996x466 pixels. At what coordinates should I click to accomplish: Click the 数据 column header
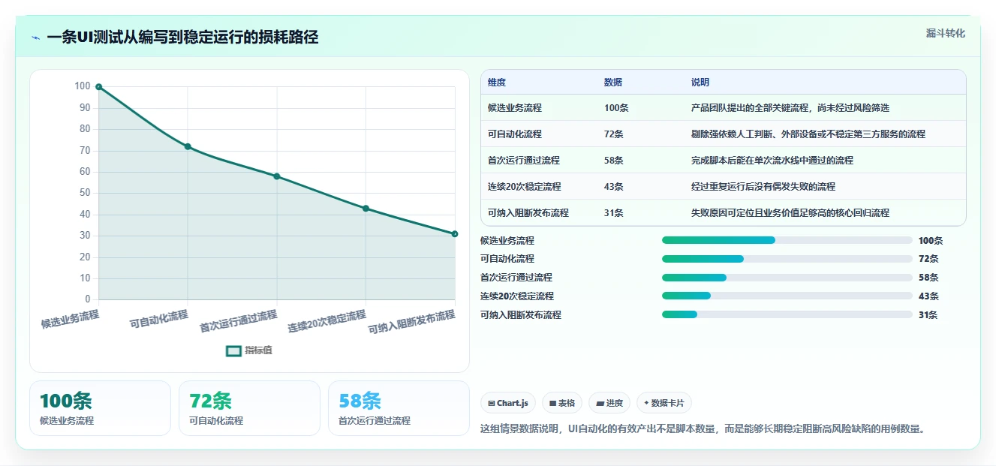(613, 83)
